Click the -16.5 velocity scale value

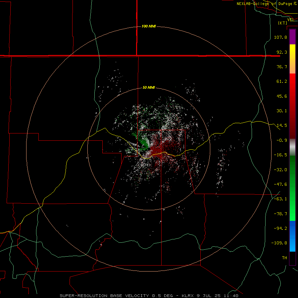[x=280, y=155]
